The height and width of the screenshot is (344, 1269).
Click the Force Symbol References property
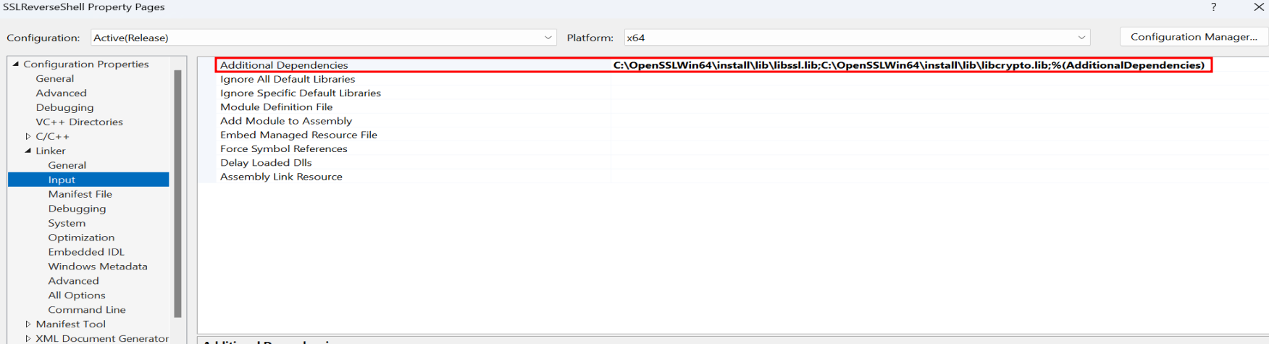tap(284, 148)
